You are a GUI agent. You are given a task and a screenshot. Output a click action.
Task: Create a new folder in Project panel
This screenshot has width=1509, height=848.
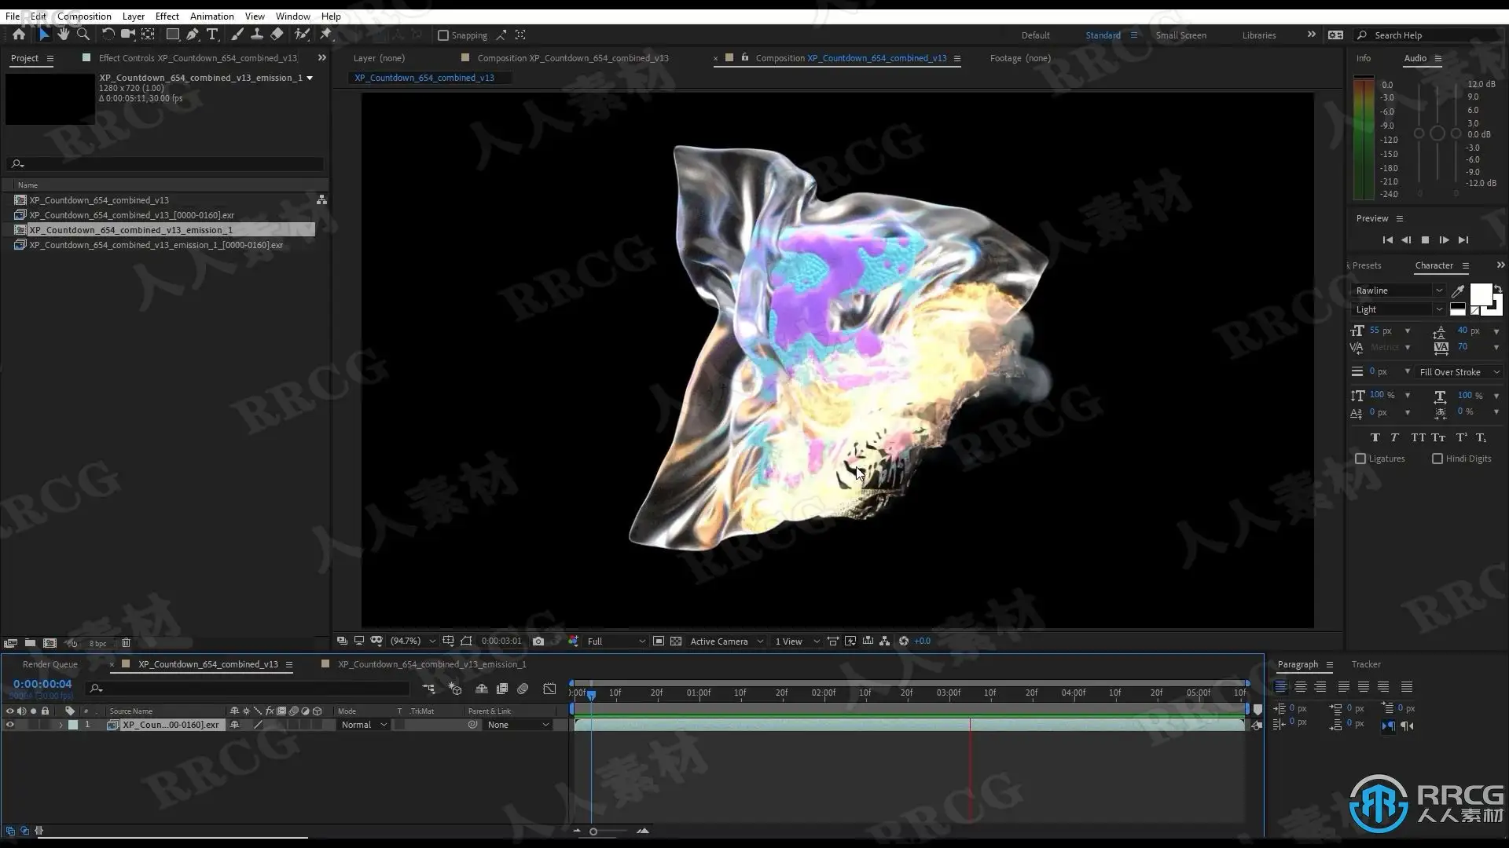click(30, 643)
